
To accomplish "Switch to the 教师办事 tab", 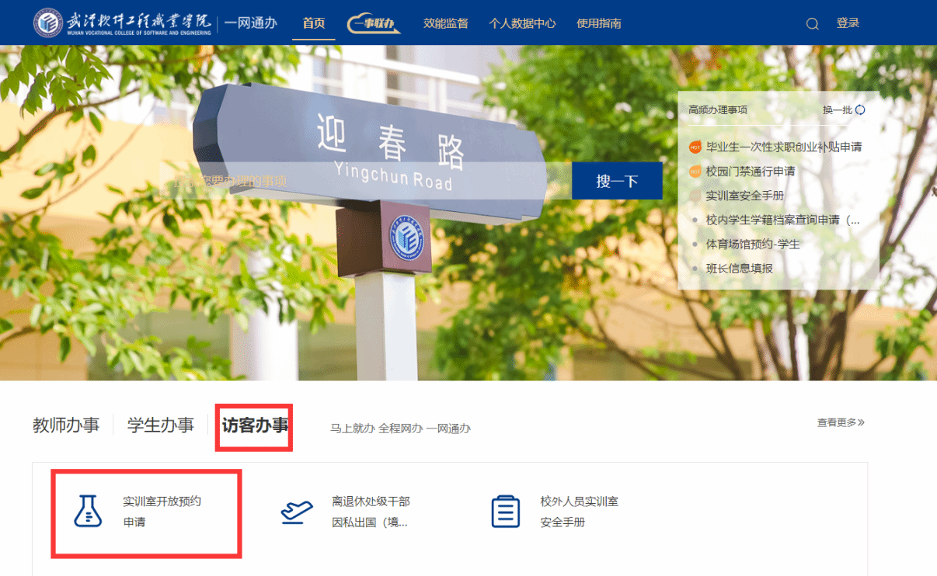I will [x=66, y=425].
